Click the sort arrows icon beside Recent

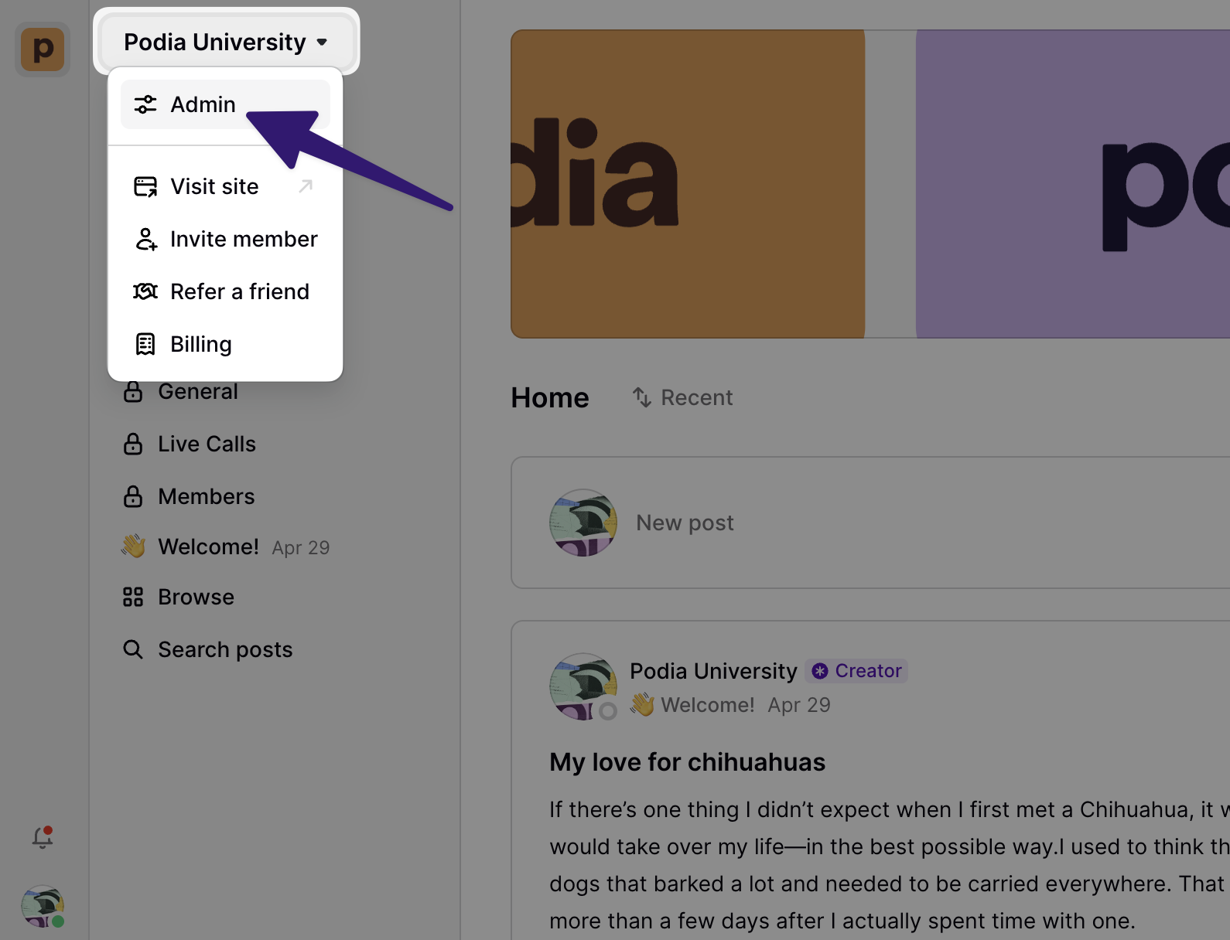[642, 397]
